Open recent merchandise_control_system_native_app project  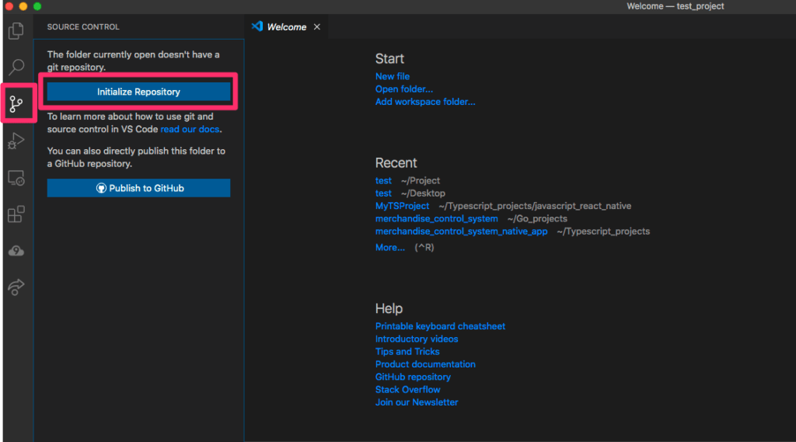[x=461, y=231]
